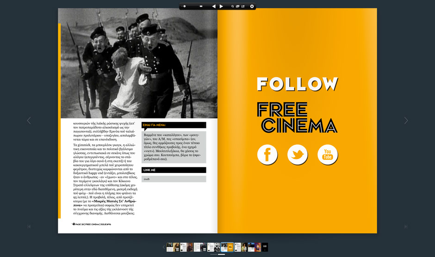
Task: Open the second thumbnail spread in the strip
Action: [x=186, y=247]
